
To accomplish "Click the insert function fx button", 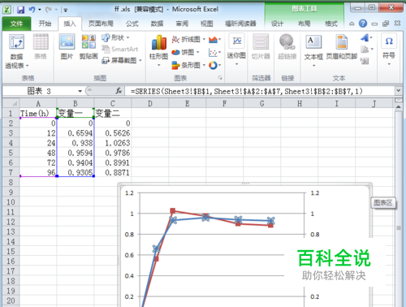I will (x=119, y=91).
